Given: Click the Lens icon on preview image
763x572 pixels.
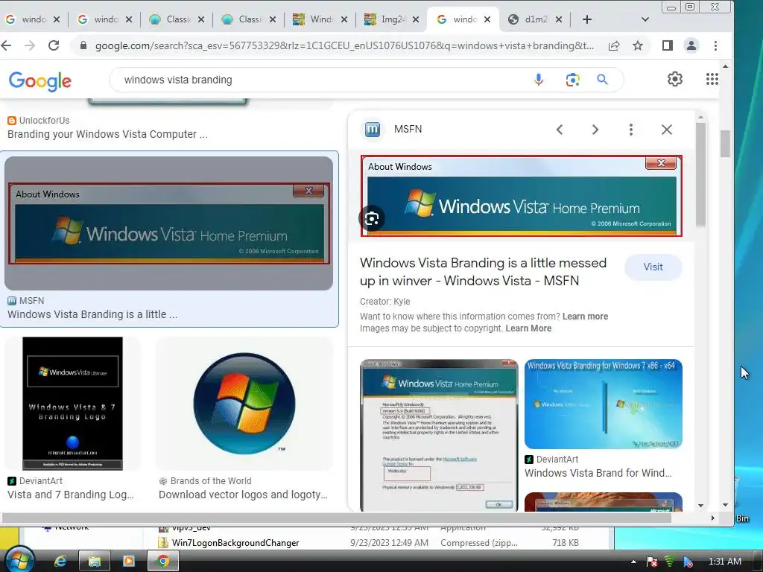Looking at the screenshot, I should (x=373, y=219).
